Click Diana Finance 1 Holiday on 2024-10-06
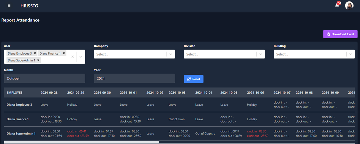Screen dimensions: 360x144 pos(252,119)
